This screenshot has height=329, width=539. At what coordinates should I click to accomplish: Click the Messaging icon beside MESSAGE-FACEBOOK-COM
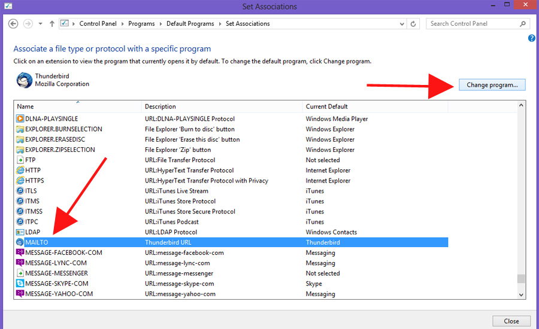(20, 252)
